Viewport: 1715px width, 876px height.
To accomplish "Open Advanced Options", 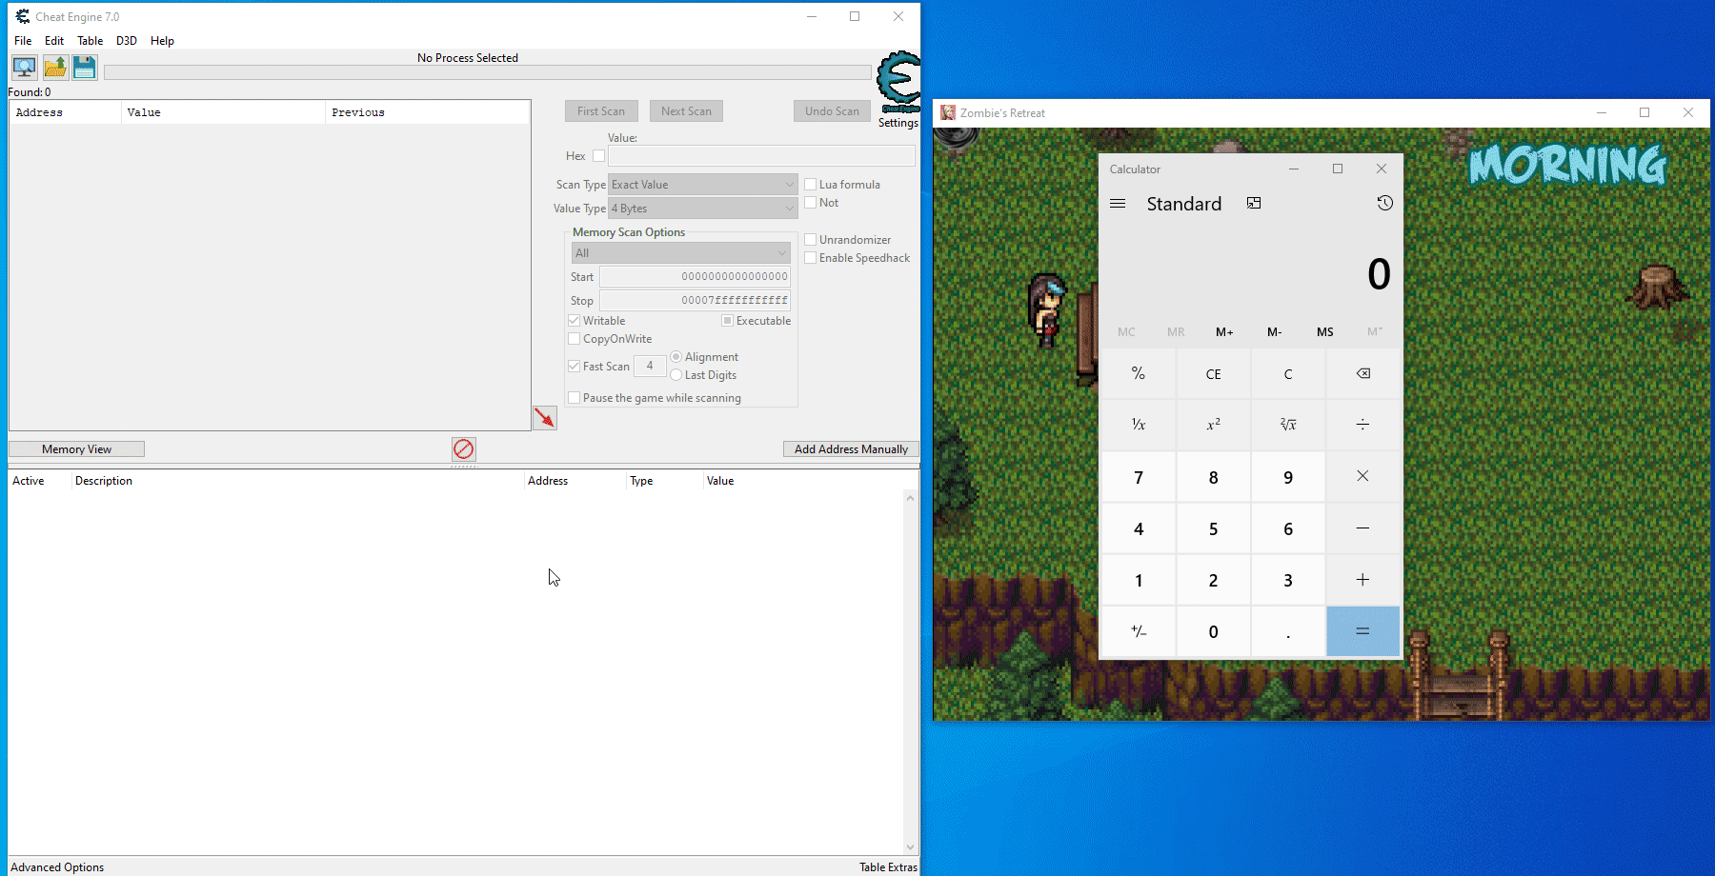I will [x=57, y=867].
